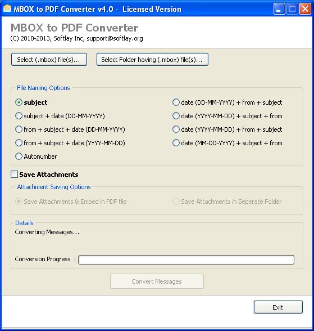Viewport: 314px width, 331px height.
Task: Minimize the MBOX to PDF Converter window
Action: [279, 9]
